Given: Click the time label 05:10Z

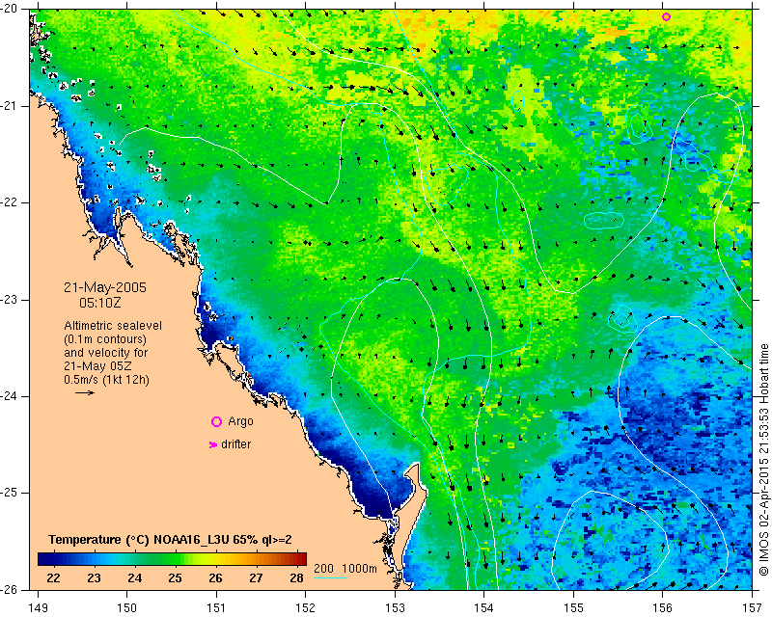Looking at the screenshot, I should coord(100,303).
